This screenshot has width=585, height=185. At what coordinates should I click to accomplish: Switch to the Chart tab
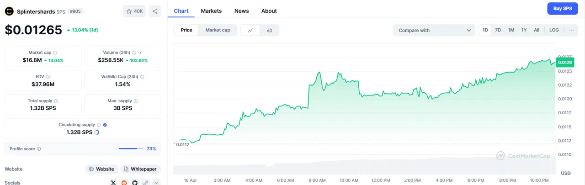[181, 11]
